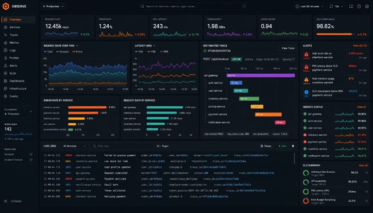
Task: Open the 10s auto-refresh interval dropdown
Action: (337, 6)
